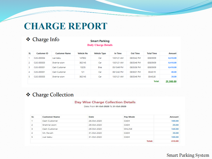Select the ONLINE pay mode entry
Image resolution: width=212 pixels, height=159 pixels.
click(x=128, y=129)
